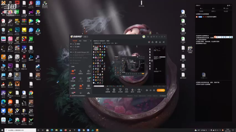Open streaming settings gear icon
Image resolution: width=236 pixels, height=132 pixels.
coord(154,90)
